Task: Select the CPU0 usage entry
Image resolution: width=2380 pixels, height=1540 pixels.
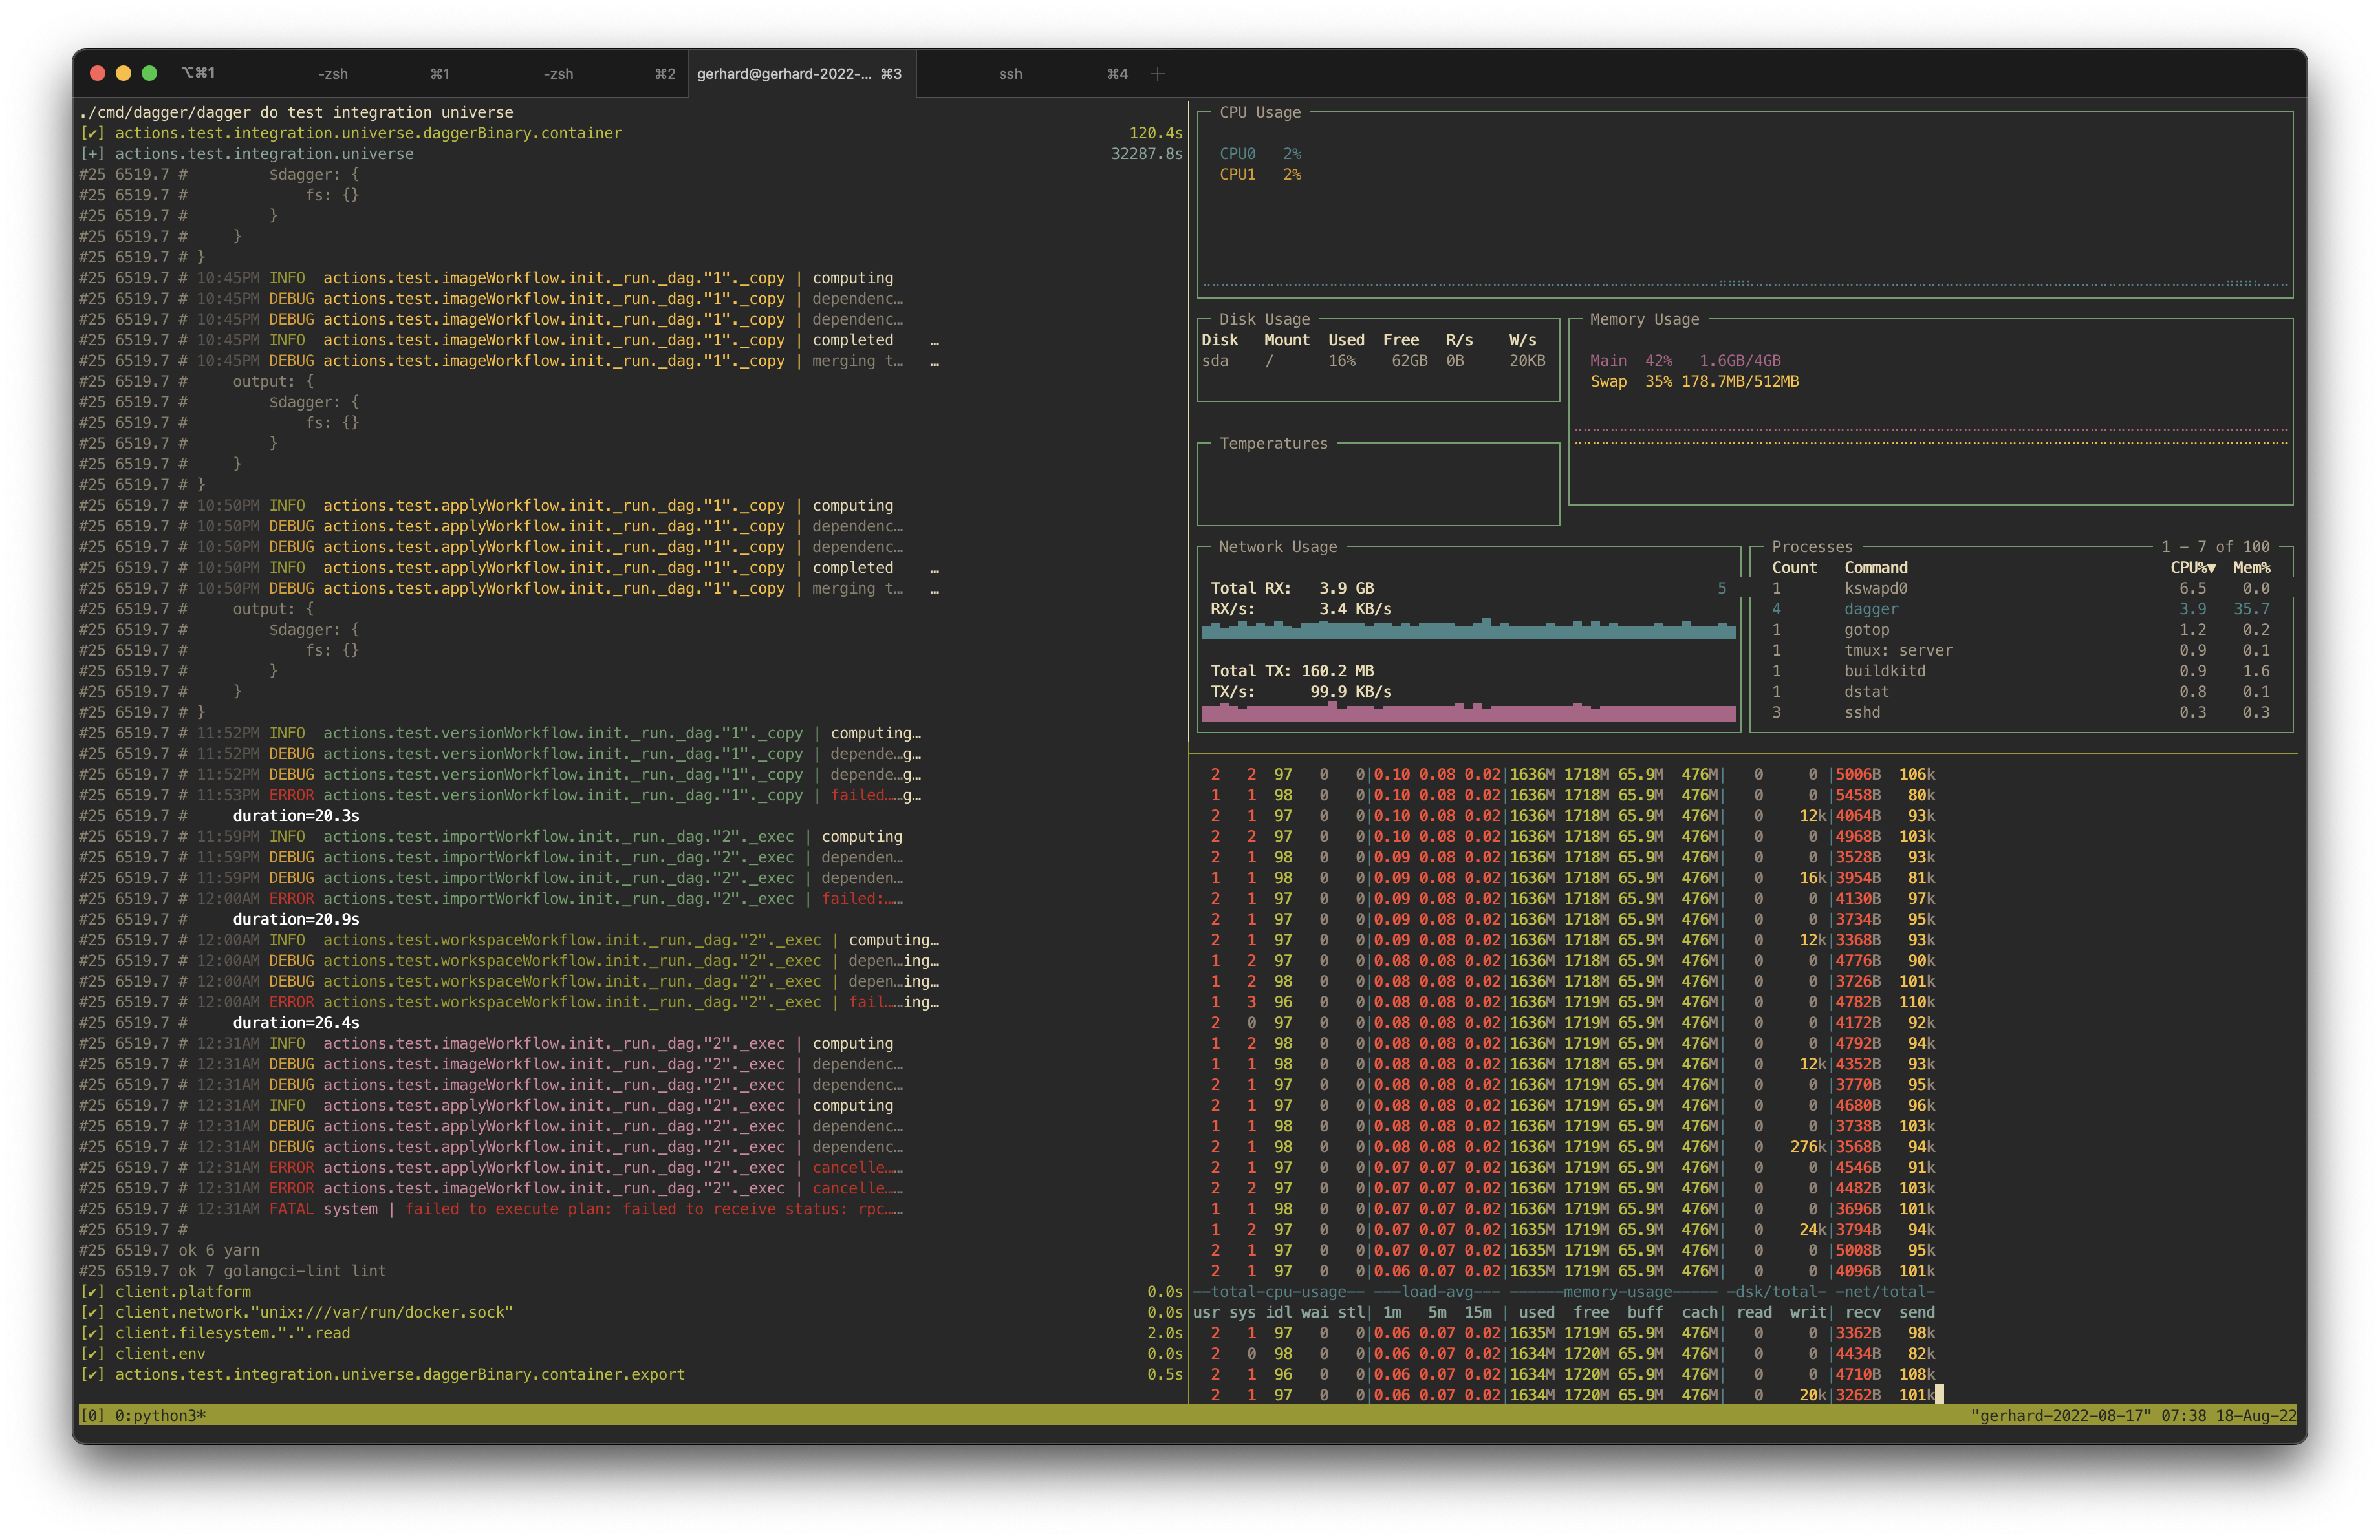Action: (1260, 154)
